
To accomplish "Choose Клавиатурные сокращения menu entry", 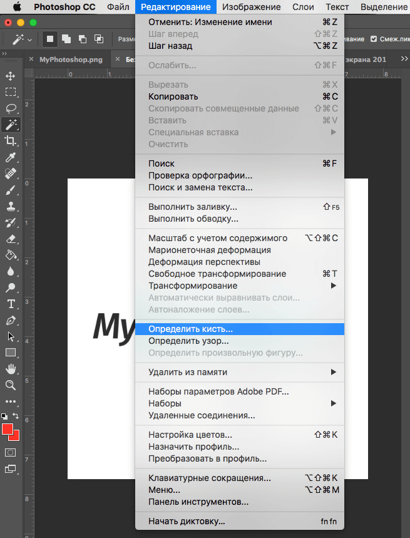I will 240,478.
